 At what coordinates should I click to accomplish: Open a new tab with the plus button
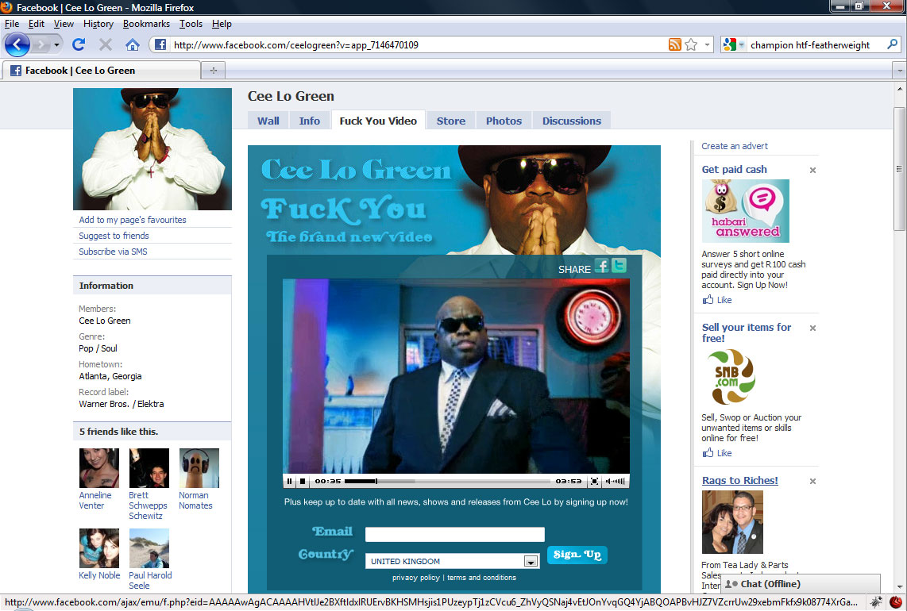(x=214, y=70)
